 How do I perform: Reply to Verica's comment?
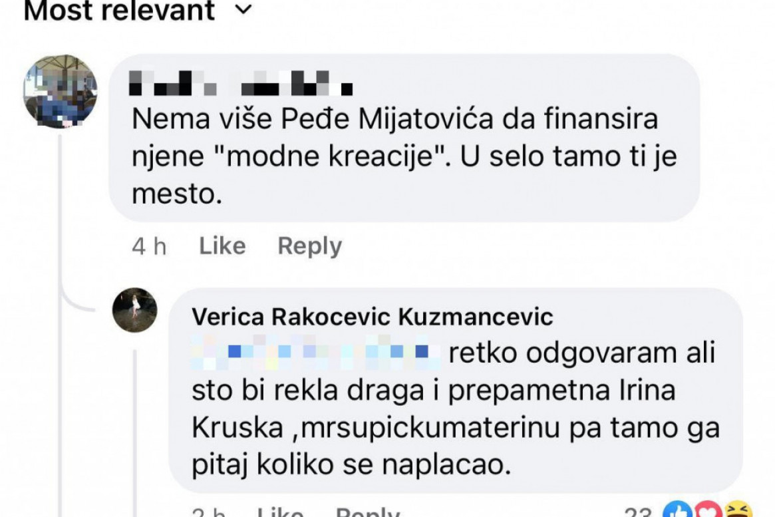[367, 512]
